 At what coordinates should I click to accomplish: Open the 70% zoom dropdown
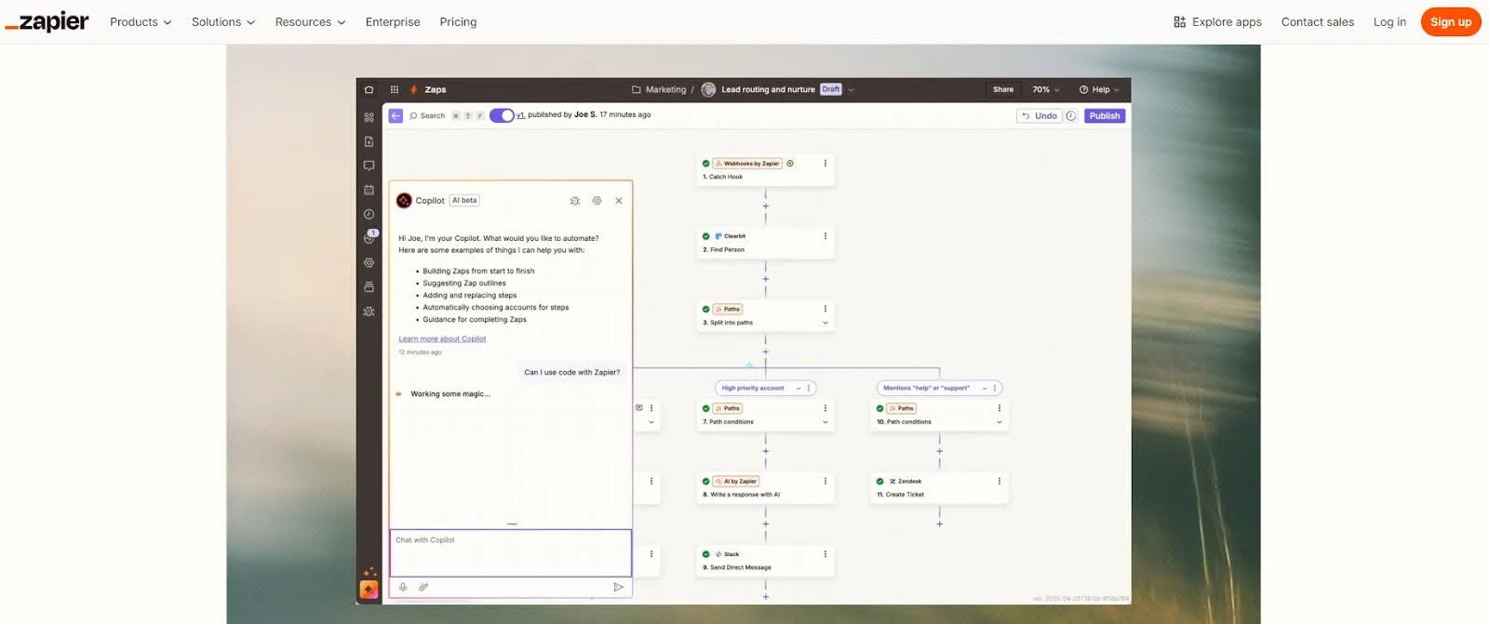1046,90
